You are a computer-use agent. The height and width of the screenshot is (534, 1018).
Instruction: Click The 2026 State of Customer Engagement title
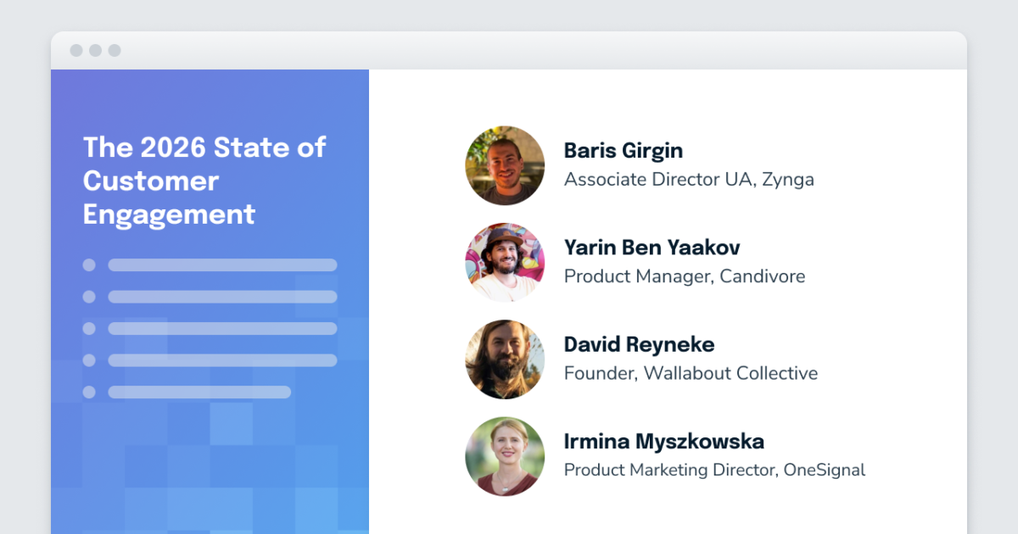pos(204,181)
